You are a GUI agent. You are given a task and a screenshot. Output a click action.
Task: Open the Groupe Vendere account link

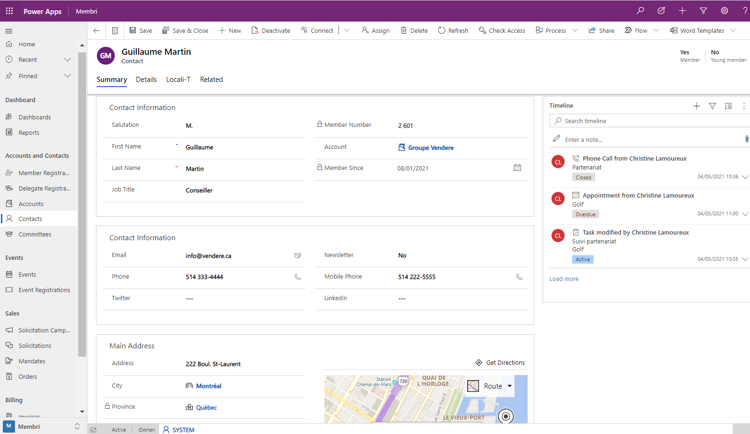[x=430, y=147]
